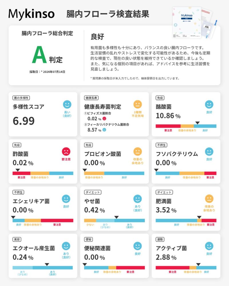Click the small red sad face beside ビフィズス菌割合
This screenshot has width=229, height=286.
coord(104,119)
